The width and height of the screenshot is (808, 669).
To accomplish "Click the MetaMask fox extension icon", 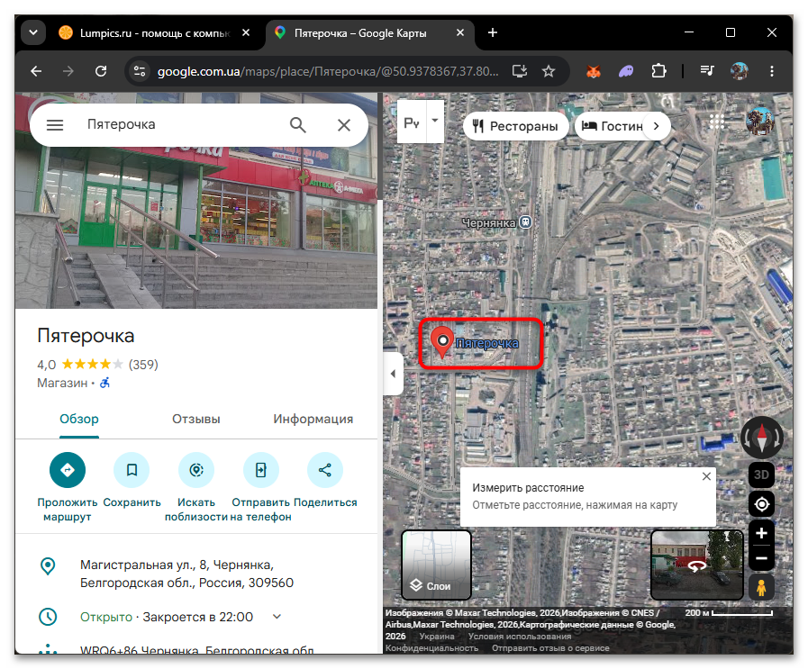I will coord(594,71).
